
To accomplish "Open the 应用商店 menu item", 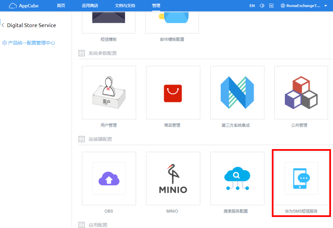I will [x=90, y=6].
